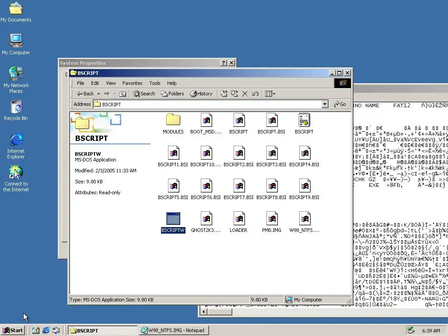Open Connect to the Internet shortcut
The height and width of the screenshot is (336, 448).
pos(16,179)
